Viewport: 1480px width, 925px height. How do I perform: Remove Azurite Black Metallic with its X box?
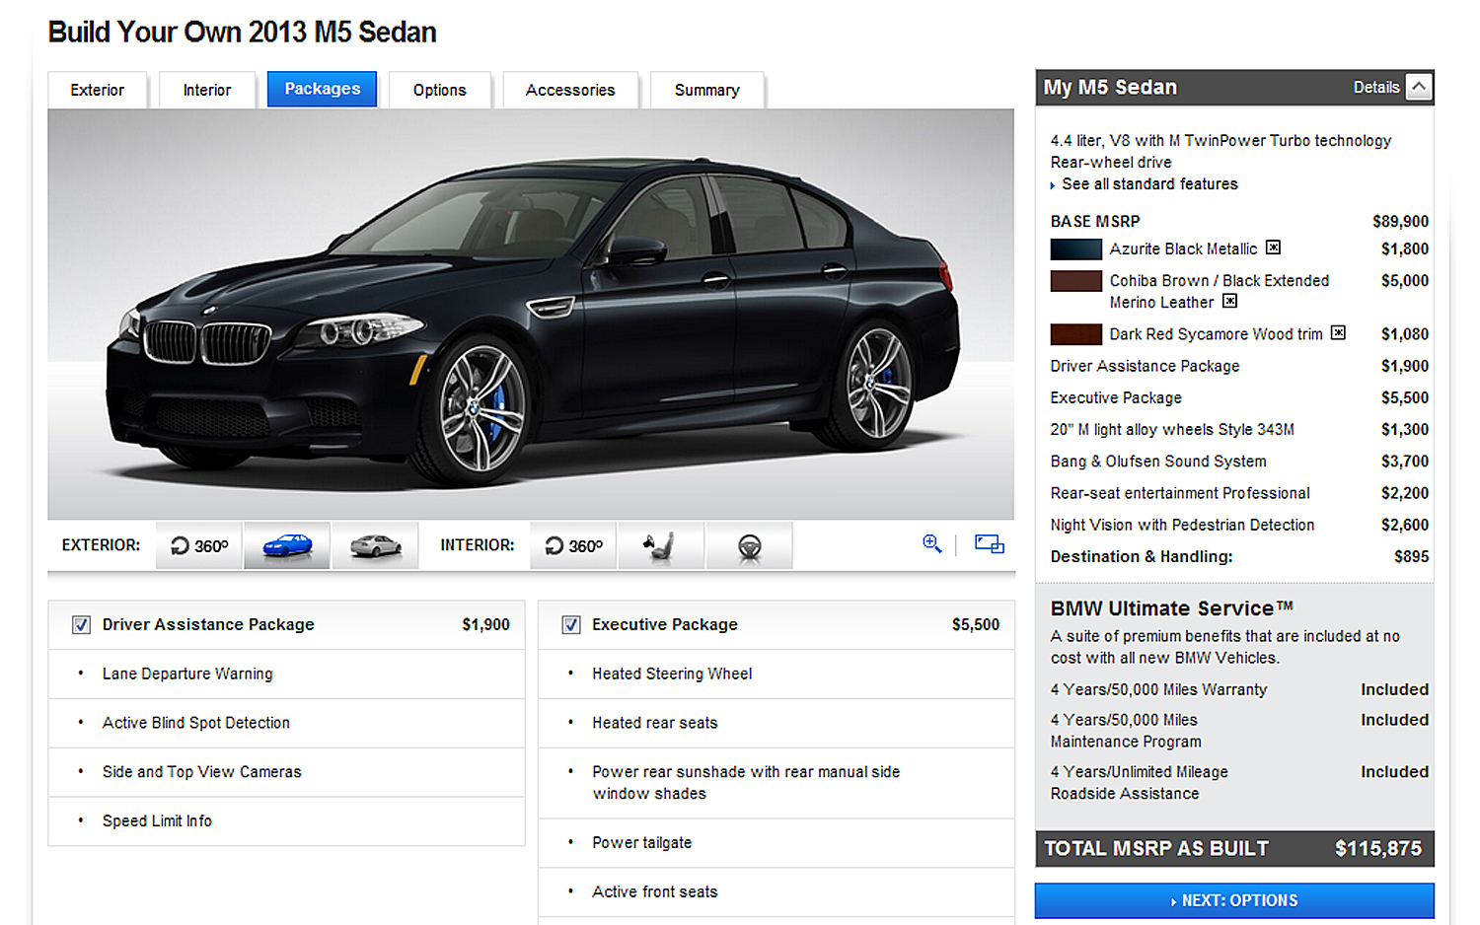tap(1273, 248)
